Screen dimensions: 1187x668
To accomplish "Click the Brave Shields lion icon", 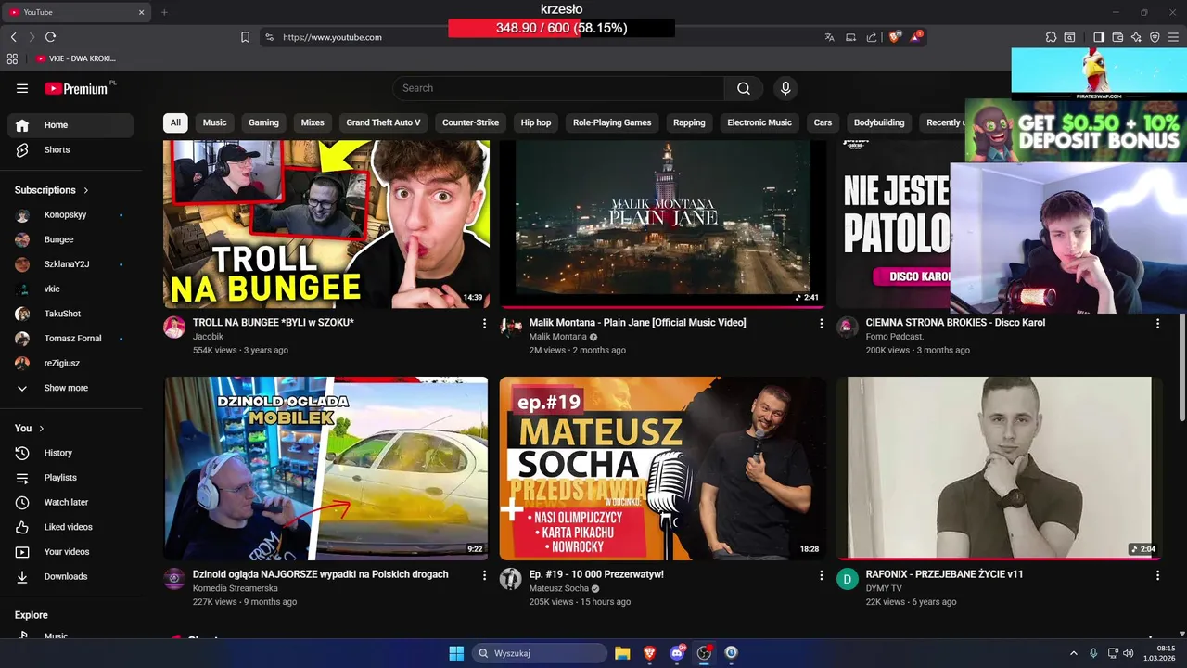I will 894,37.
